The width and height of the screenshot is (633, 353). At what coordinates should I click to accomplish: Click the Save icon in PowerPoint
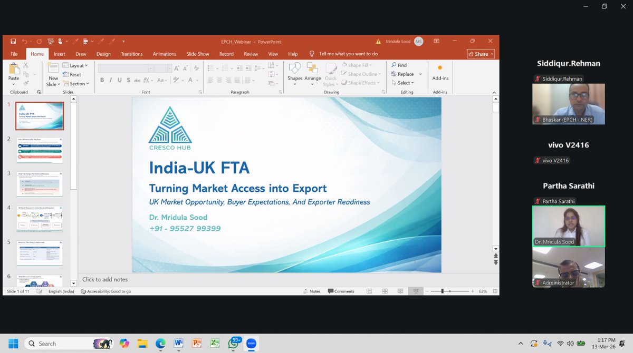[x=13, y=41]
